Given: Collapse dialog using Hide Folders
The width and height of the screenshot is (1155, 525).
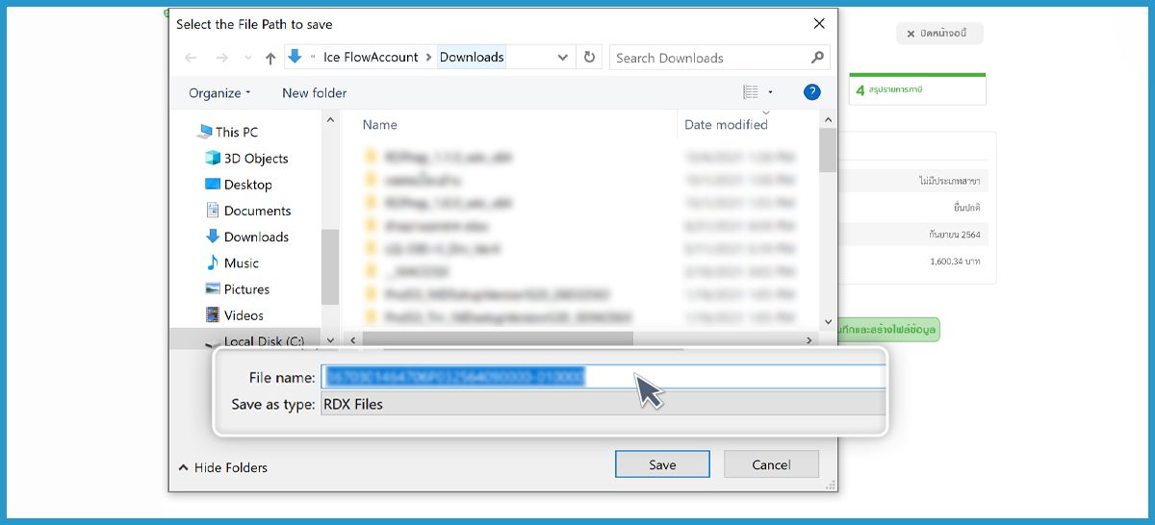Looking at the screenshot, I should [223, 467].
